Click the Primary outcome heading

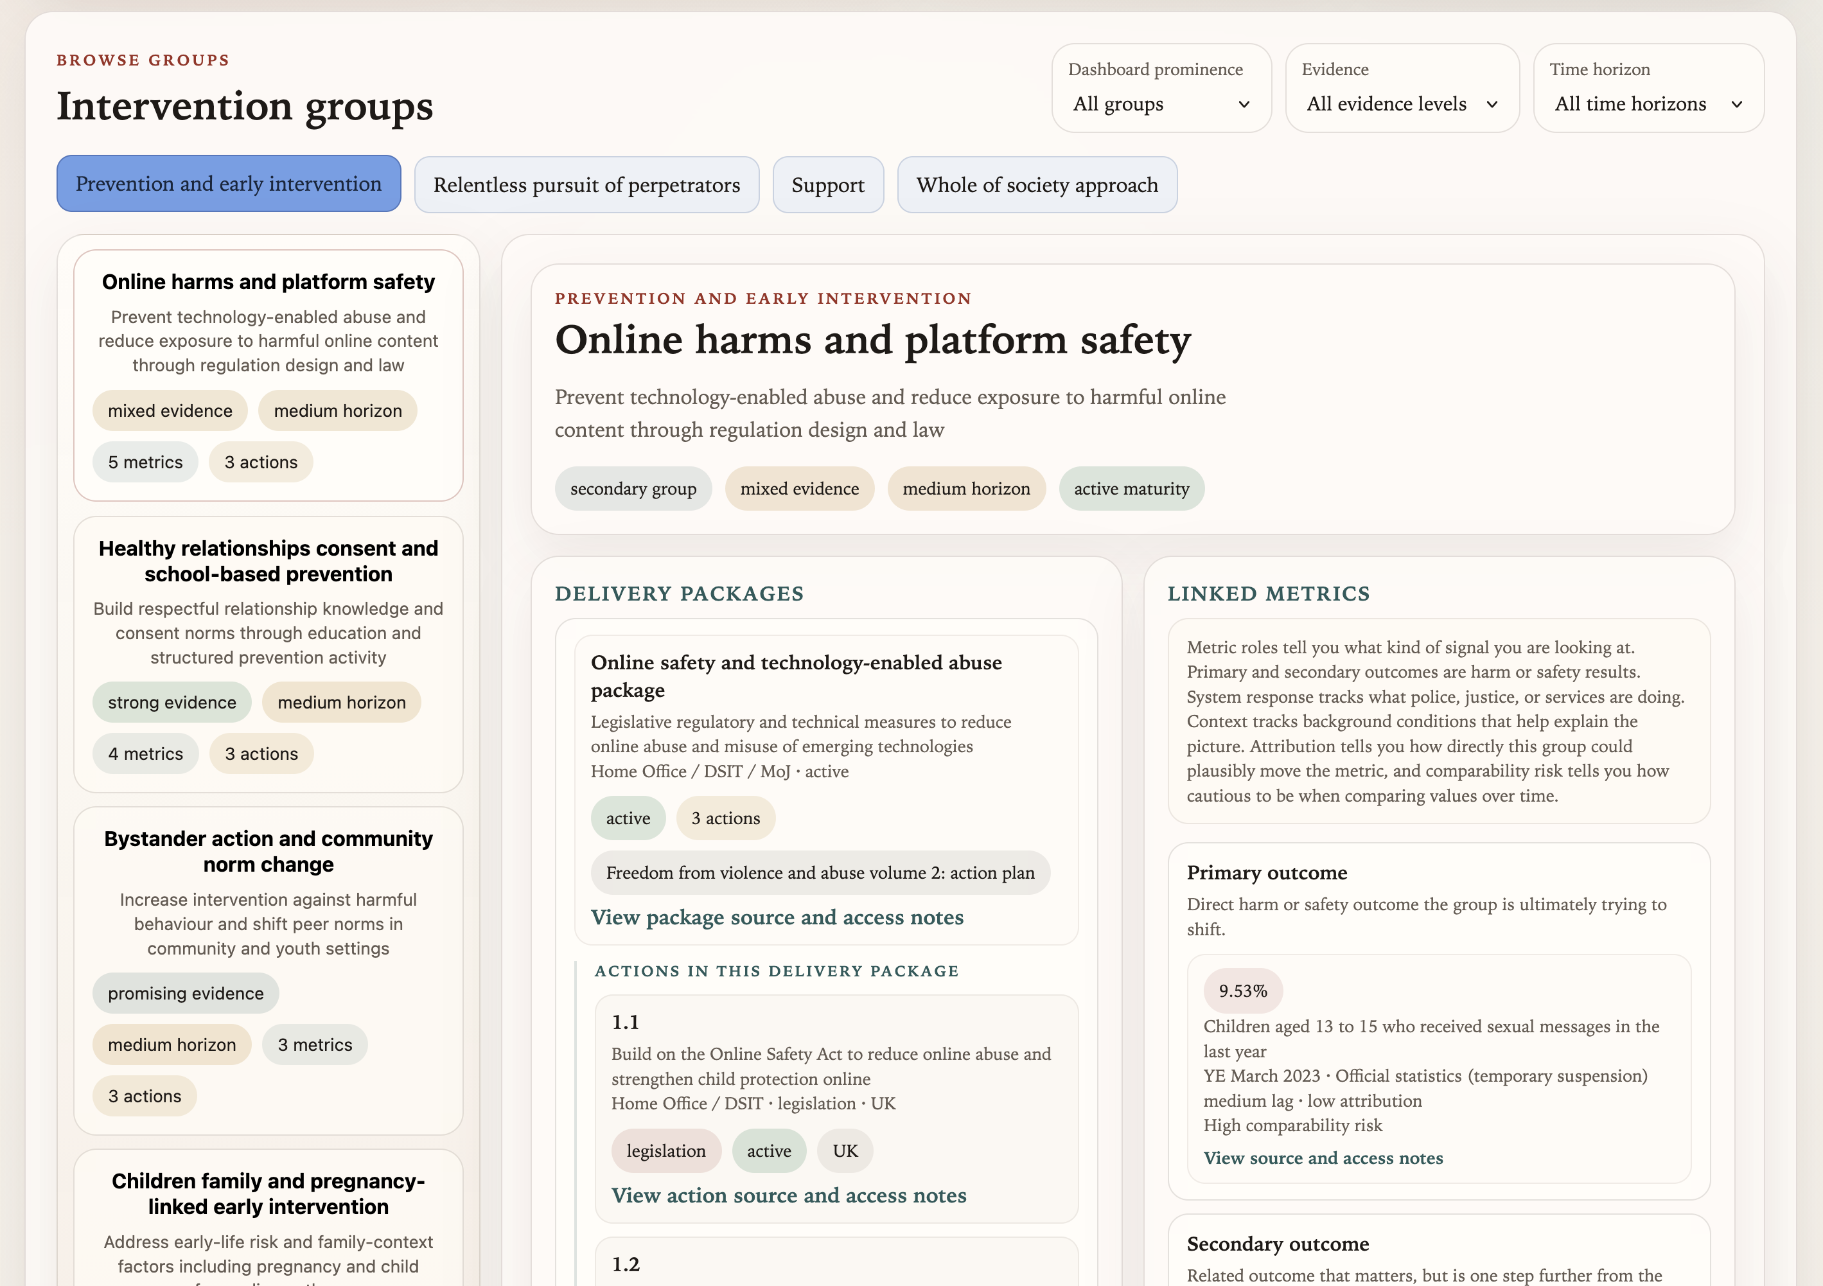click(x=1267, y=873)
